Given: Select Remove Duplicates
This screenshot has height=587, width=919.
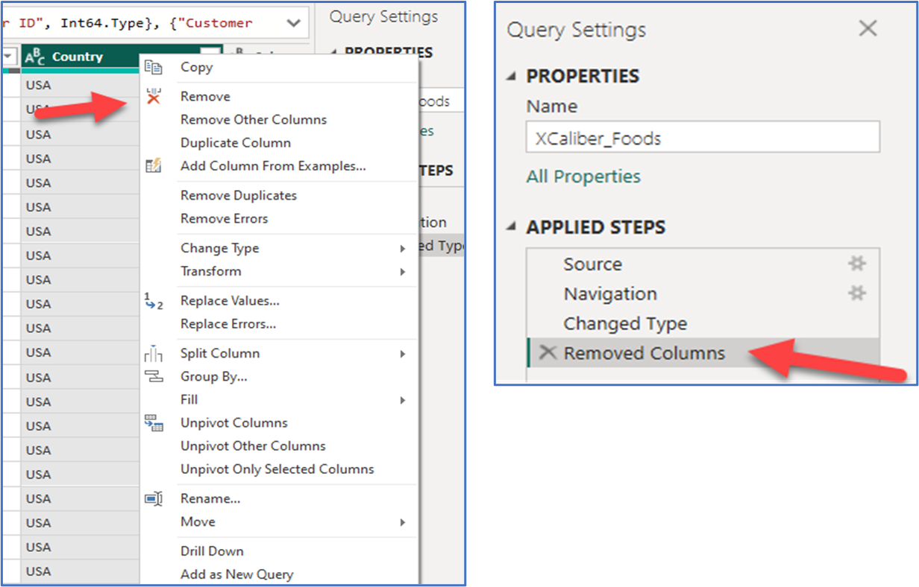Looking at the screenshot, I should (239, 195).
